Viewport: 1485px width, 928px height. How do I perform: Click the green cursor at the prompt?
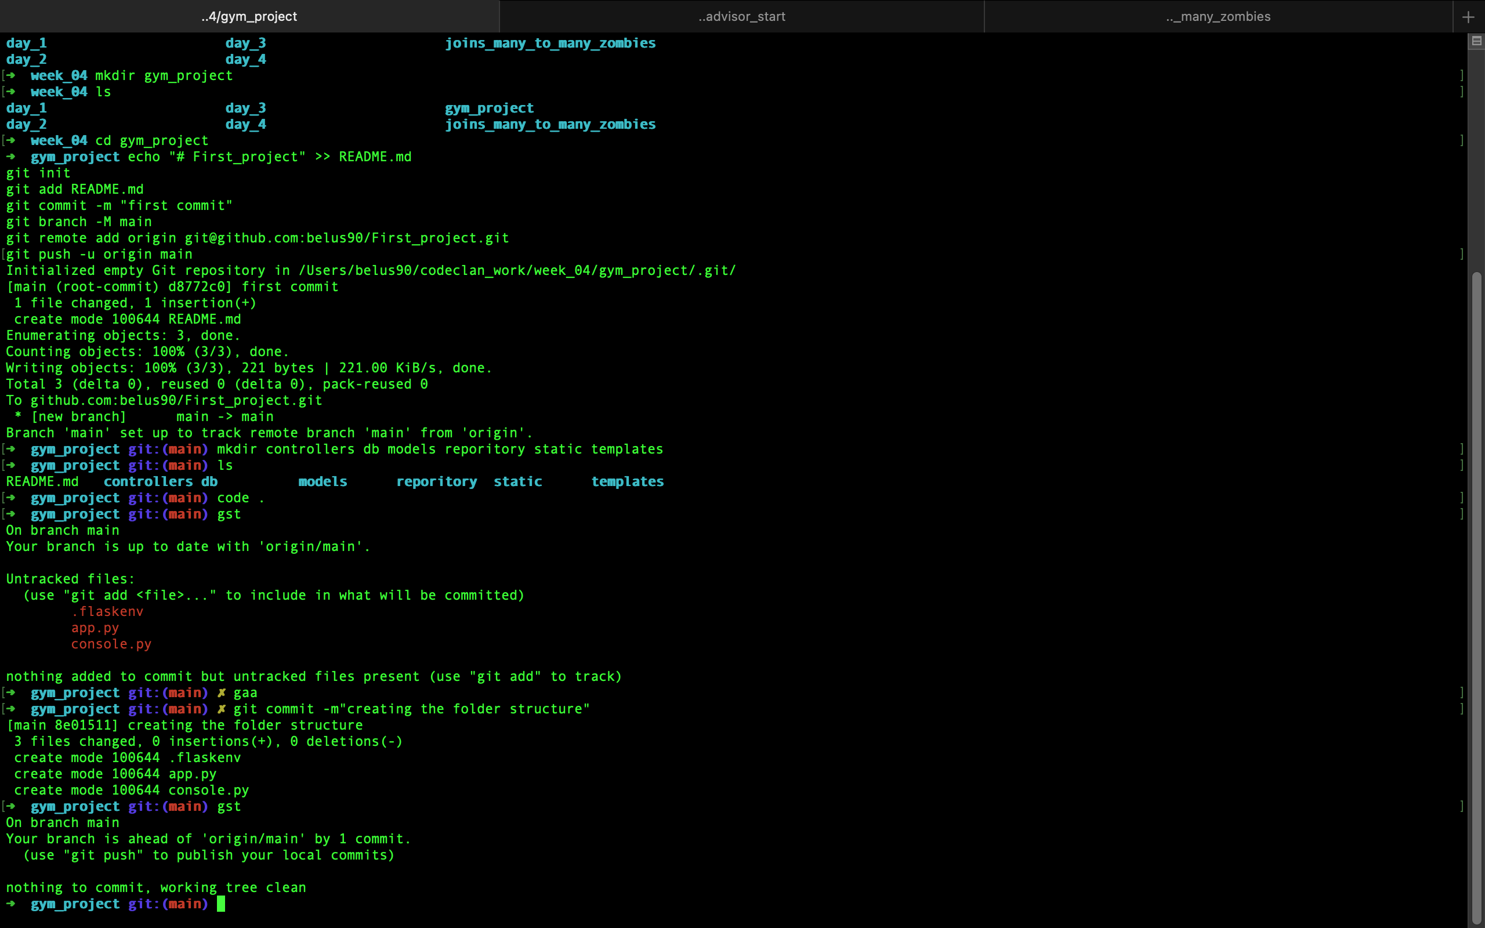(221, 904)
